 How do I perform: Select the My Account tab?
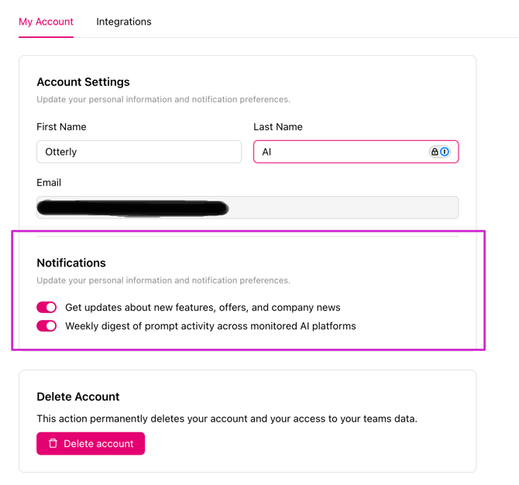click(x=46, y=22)
